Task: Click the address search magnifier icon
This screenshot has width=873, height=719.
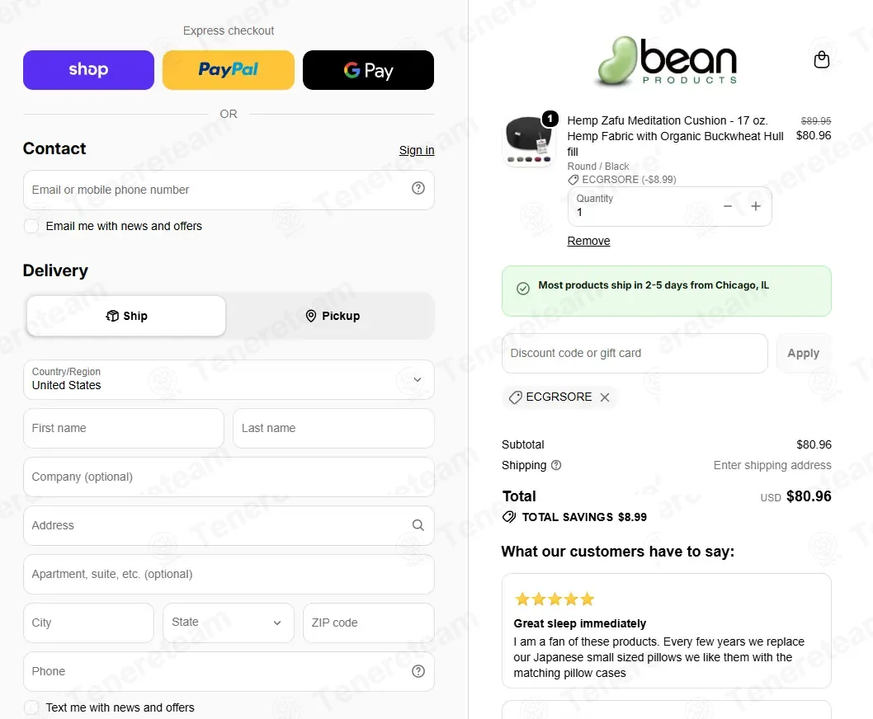Action: pos(418,525)
